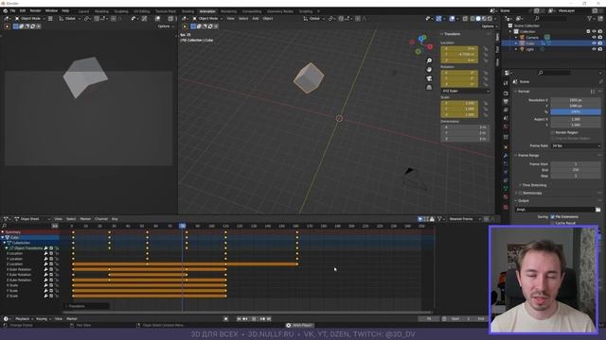Switch to the Layout workspace tab

tap(83, 11)
